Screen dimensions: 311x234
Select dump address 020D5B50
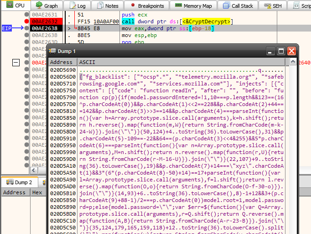click(x=63, y=200)
